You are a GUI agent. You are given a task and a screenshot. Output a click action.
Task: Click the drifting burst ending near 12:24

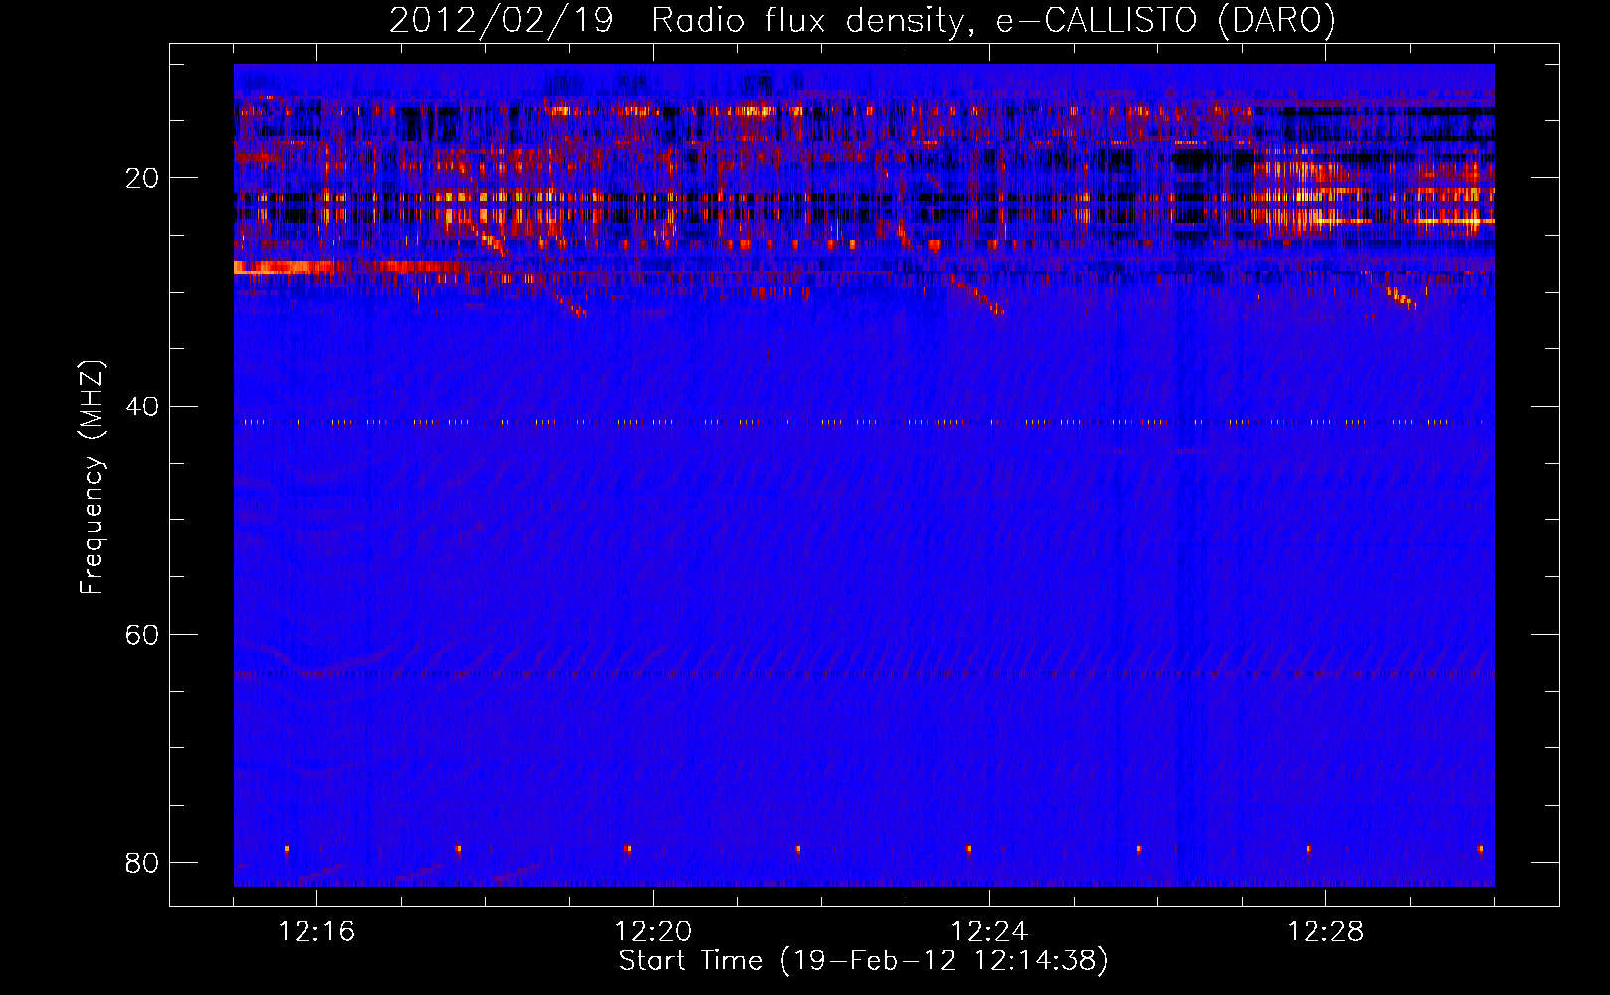tap(980, 297)
